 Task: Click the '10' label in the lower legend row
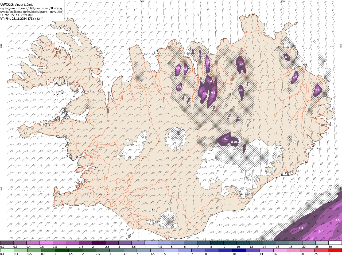click(234, 254)
